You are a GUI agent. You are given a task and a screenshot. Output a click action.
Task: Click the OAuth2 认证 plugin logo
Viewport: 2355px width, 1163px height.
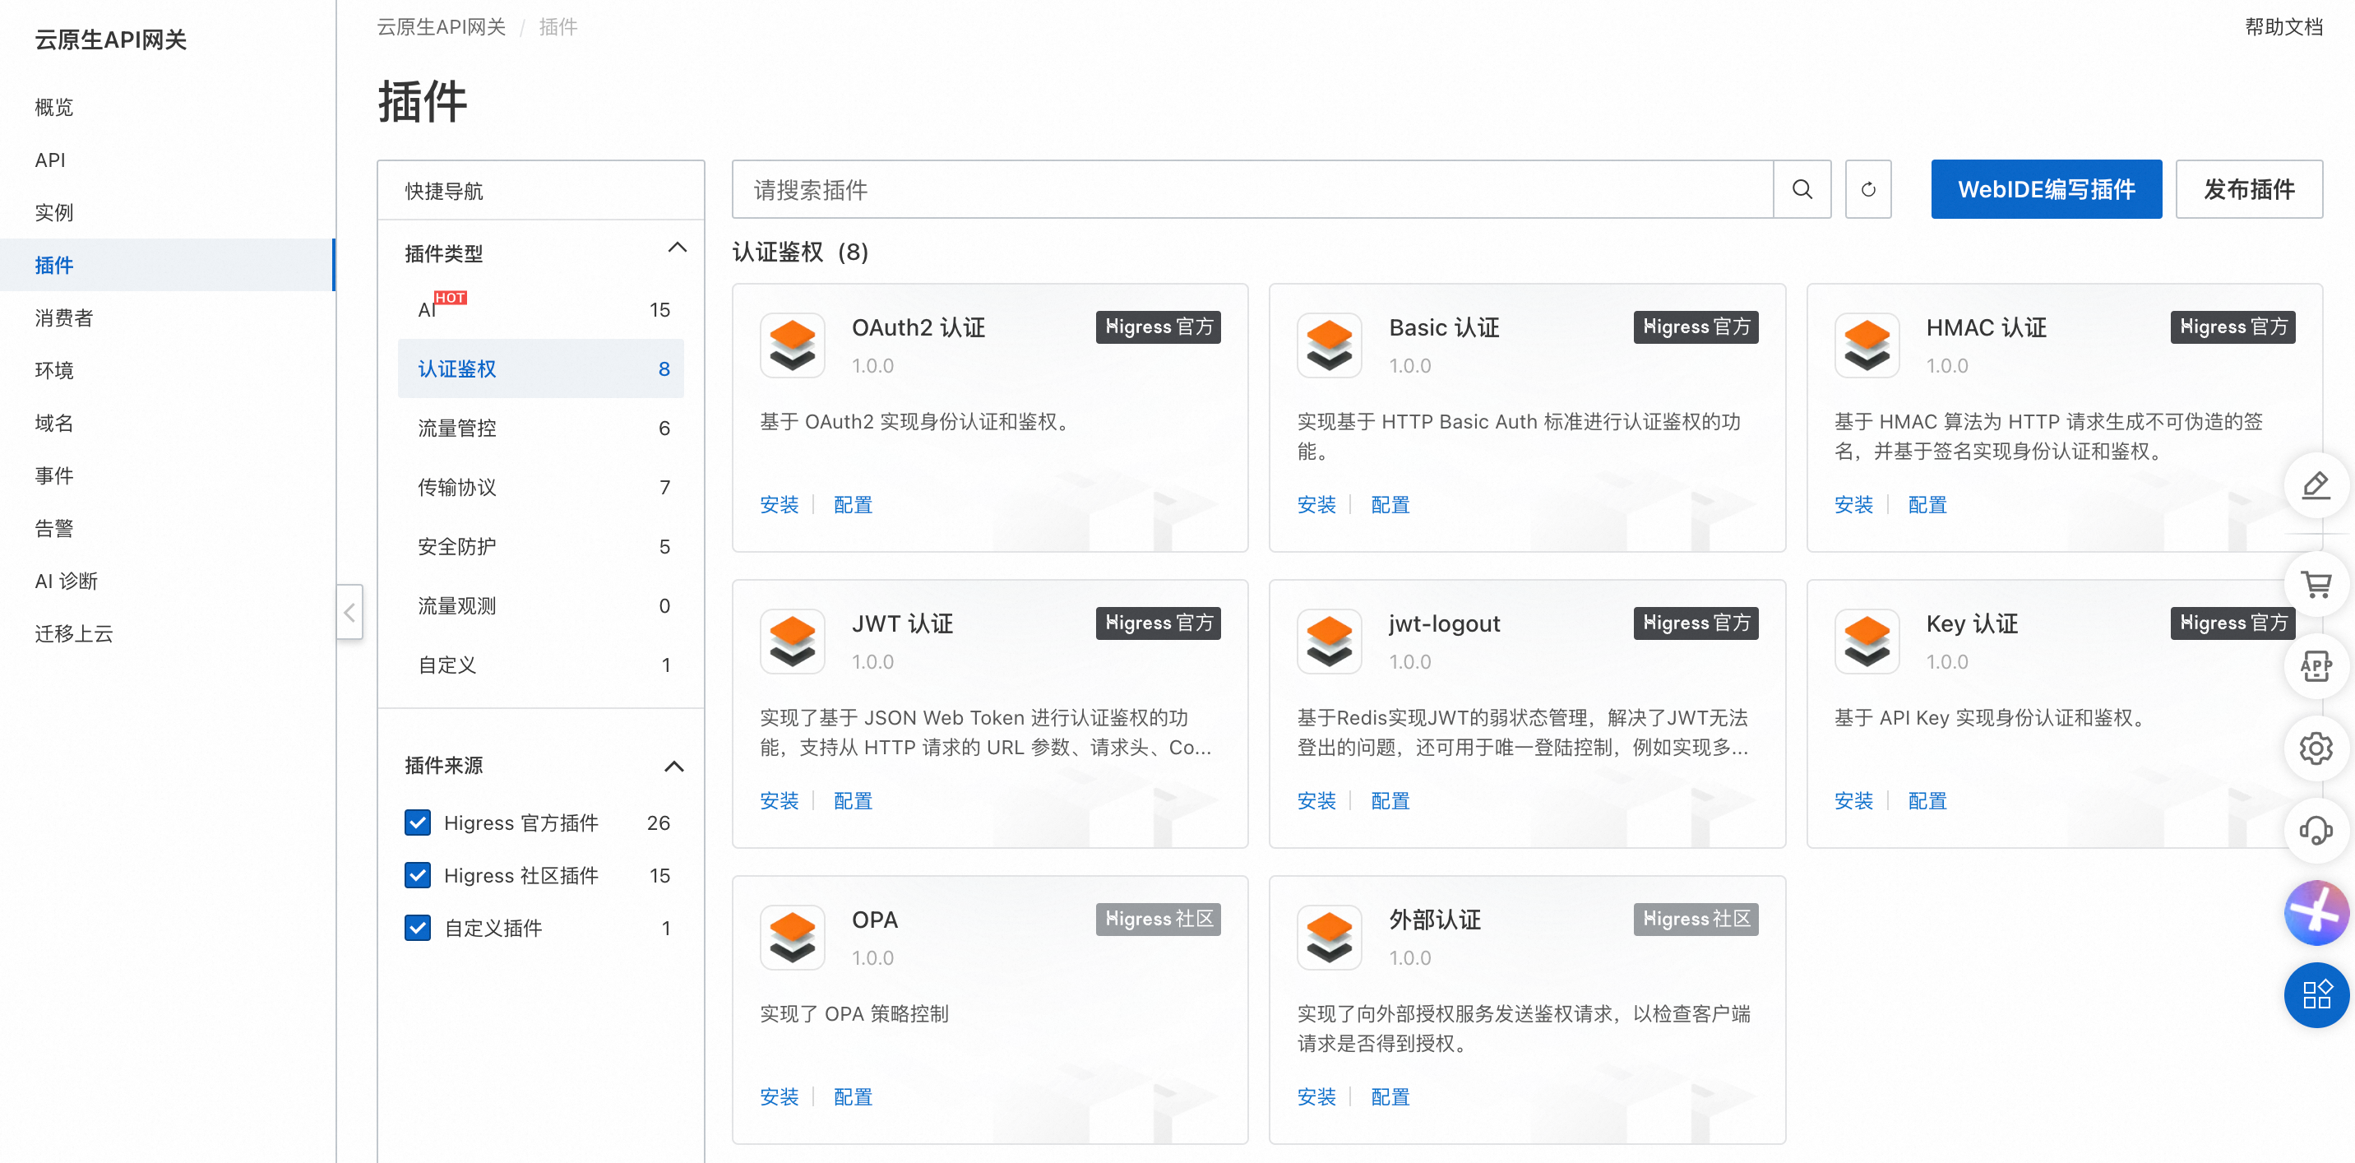tap(792, 345)
